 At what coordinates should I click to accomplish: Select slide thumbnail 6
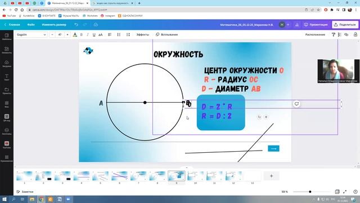click(119, 176)
